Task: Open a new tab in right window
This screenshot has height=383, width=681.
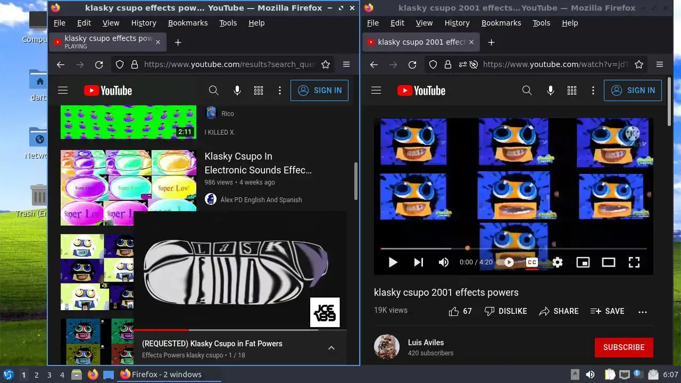Action: tap(492, 42)
